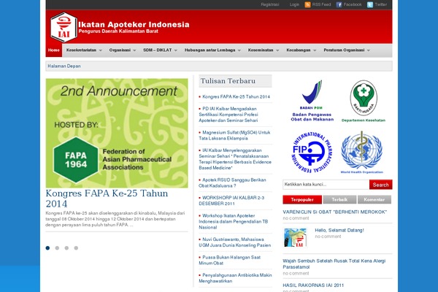Open Magnesium Sulfat (MgSO4) post

(x=234, y=135)
